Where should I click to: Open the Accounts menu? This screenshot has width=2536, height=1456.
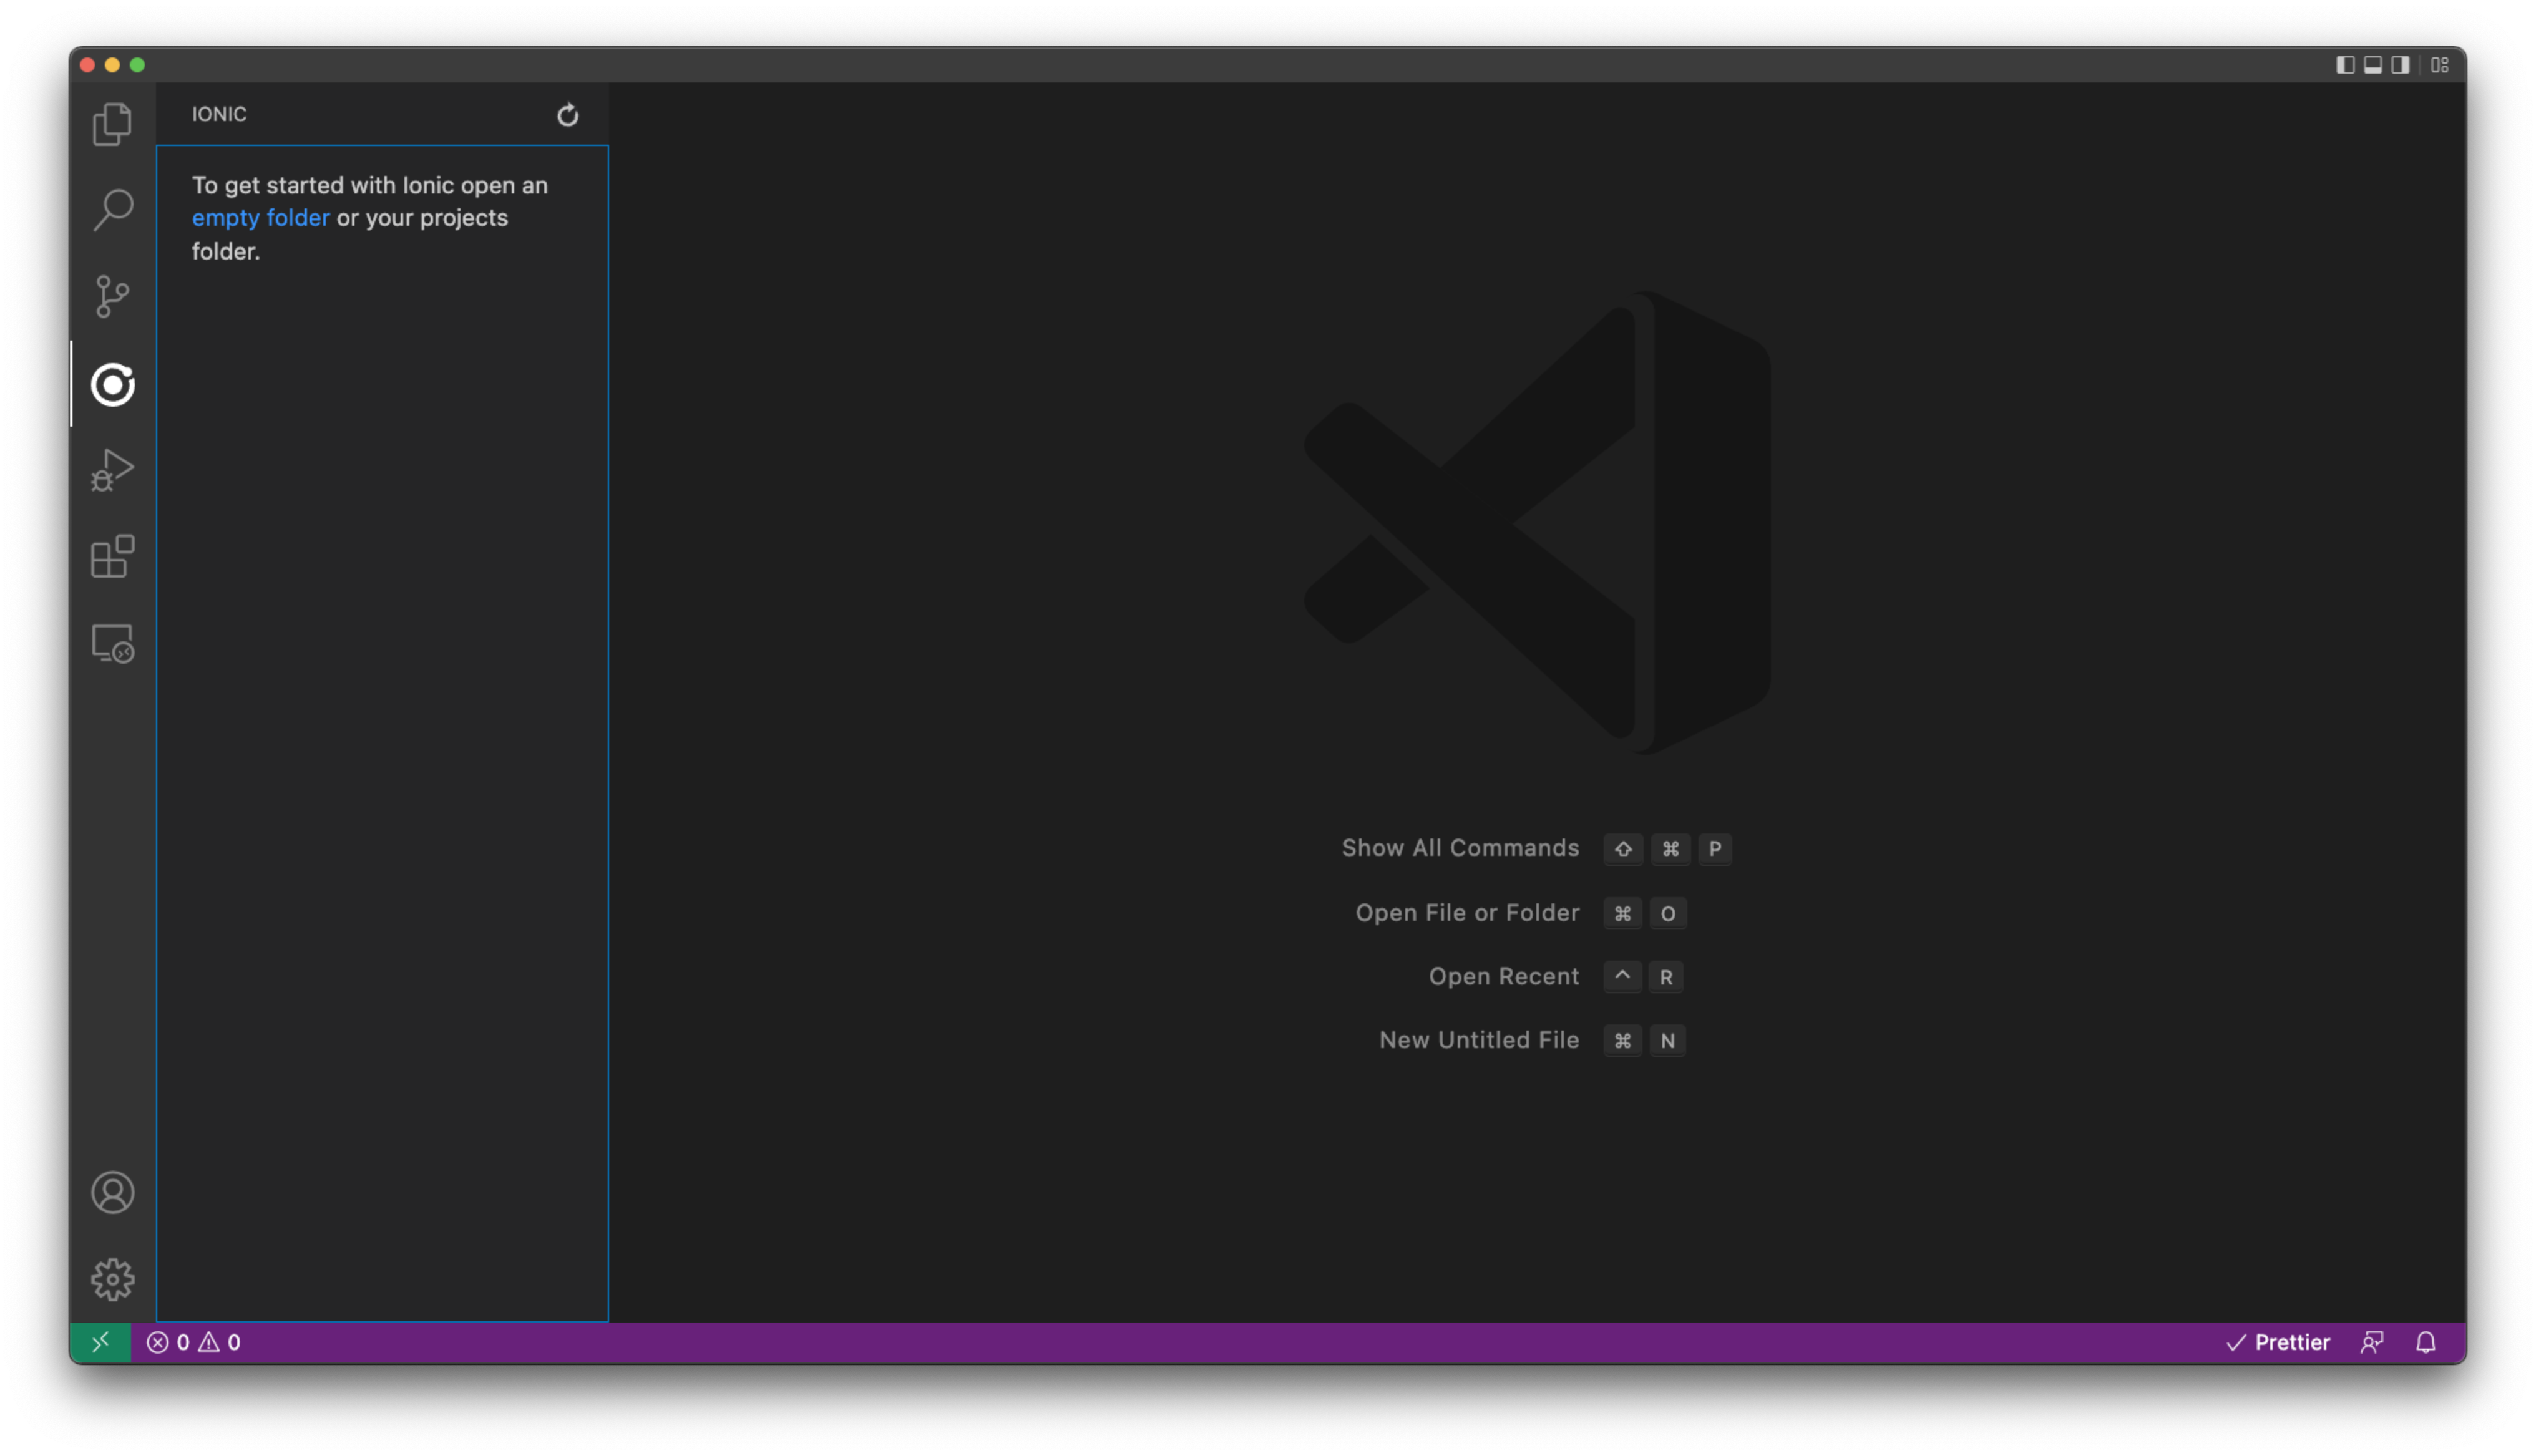(x=112, y=1193)
